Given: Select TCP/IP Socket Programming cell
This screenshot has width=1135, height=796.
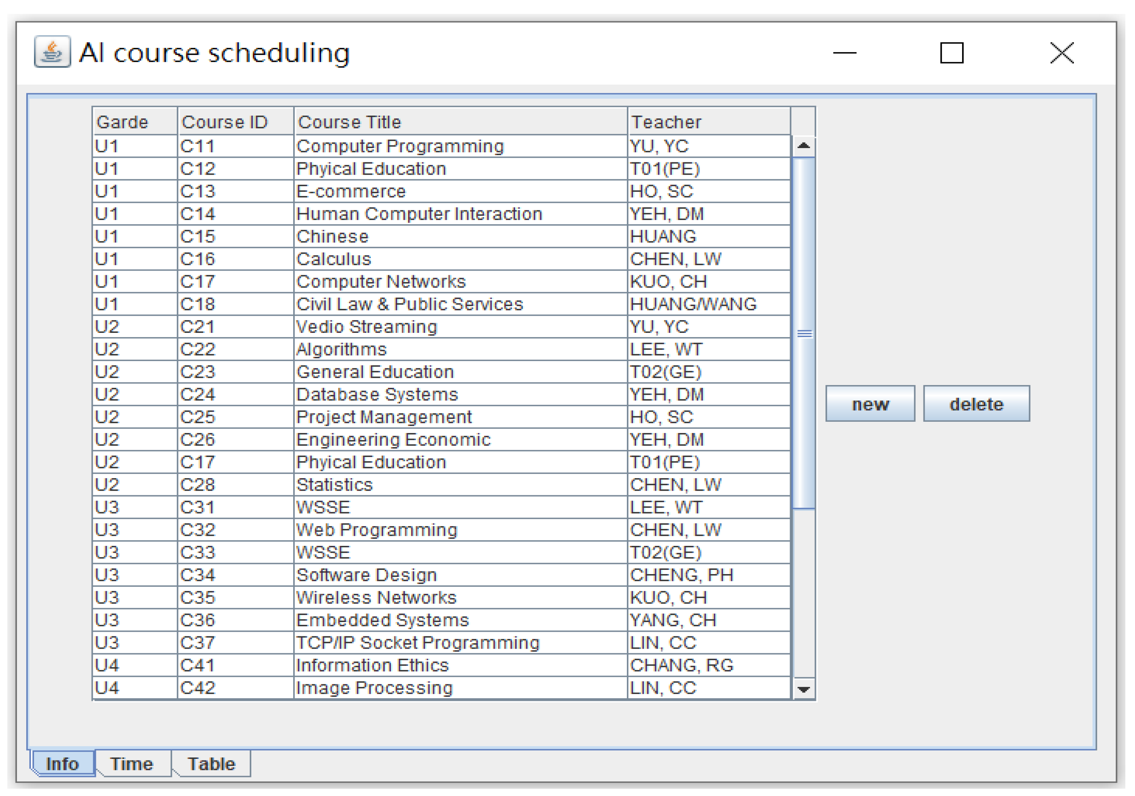Looking at the screenshot, I should (x=461, y=643).
